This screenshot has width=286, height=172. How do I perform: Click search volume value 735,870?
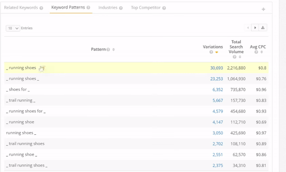tap(238, 90)
